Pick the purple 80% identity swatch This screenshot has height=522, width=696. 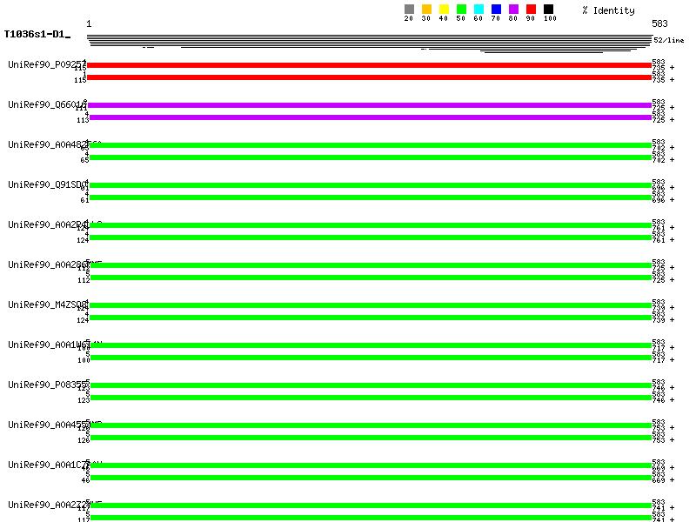pyautogui.click(x=513, y=10)
